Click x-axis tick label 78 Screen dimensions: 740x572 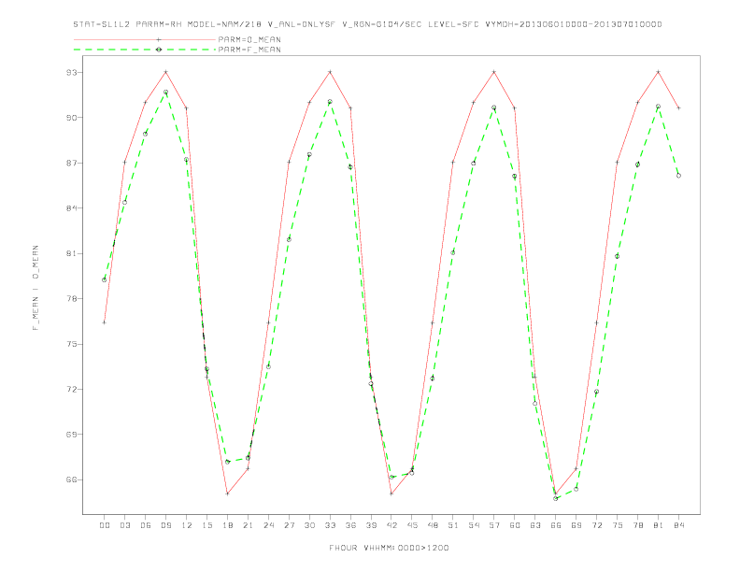coord(638,525)
